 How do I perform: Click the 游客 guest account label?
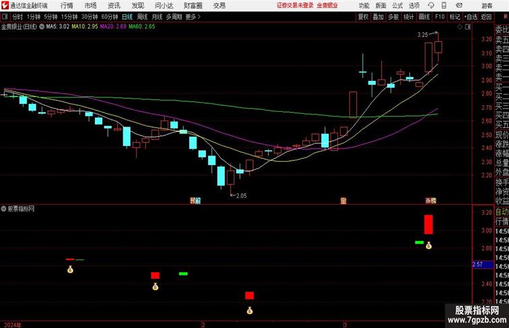coord(487,5)
